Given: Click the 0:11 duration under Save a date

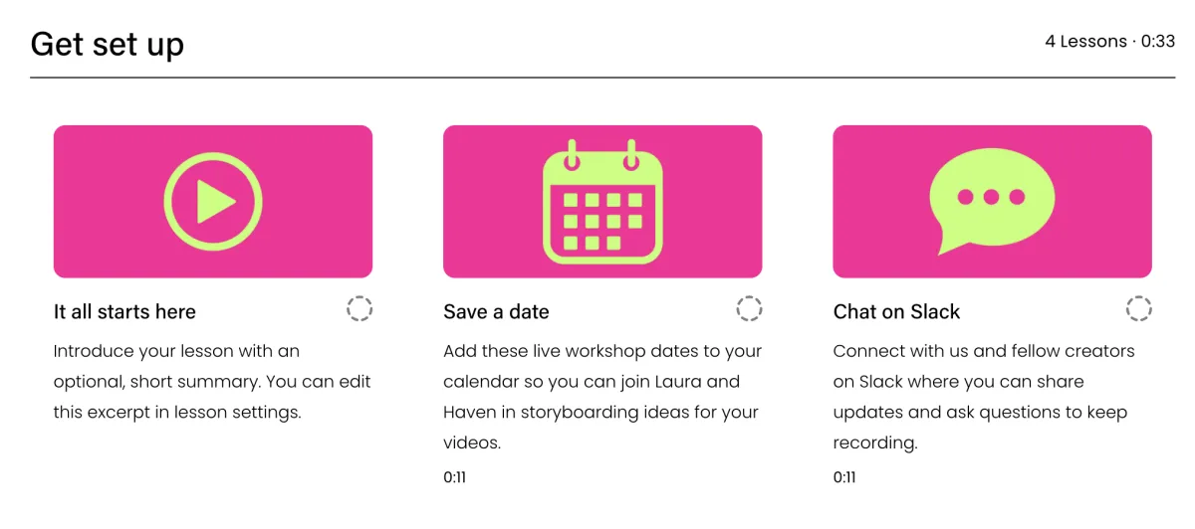Looking at the screenshot, I should 454,477.
